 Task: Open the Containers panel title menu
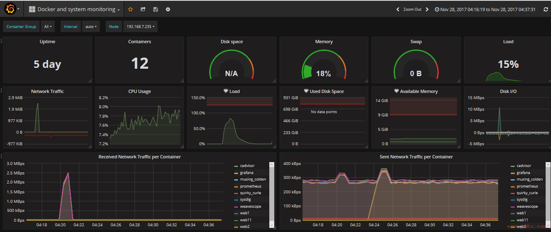[140, 42]
